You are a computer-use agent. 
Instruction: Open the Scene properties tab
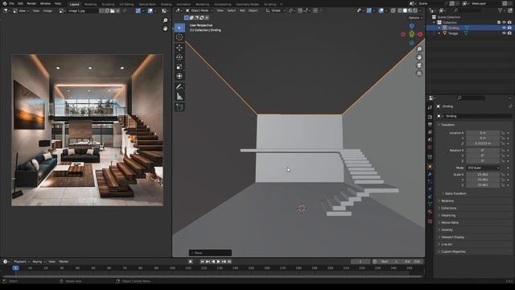[x=430, y=139]
